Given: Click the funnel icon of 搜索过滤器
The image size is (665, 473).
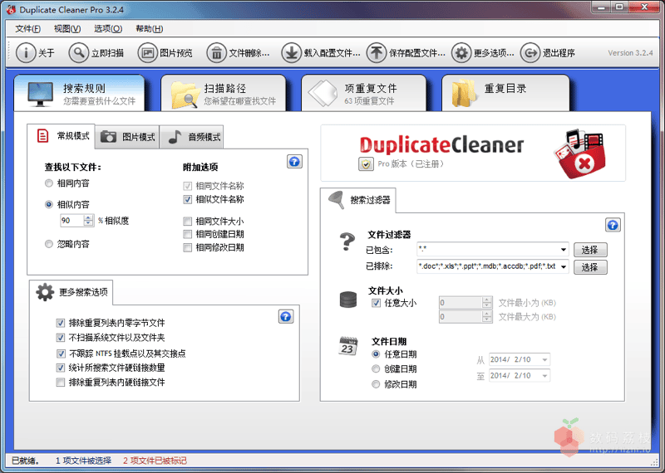Looking at the screenshot, I should pyautogui.click(x=337, y=200).
